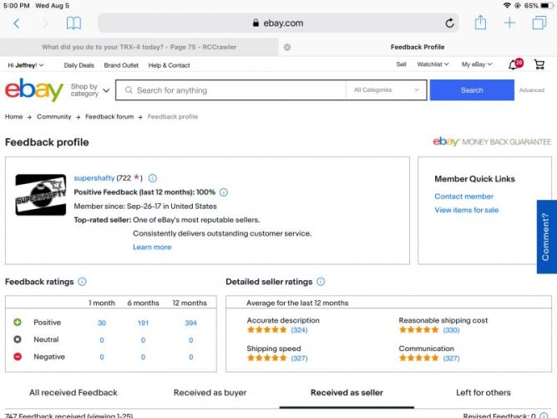Click the Advanced search link
This screenshot has height=418, width=557.
pyautogui.click(x=532, y=90)
